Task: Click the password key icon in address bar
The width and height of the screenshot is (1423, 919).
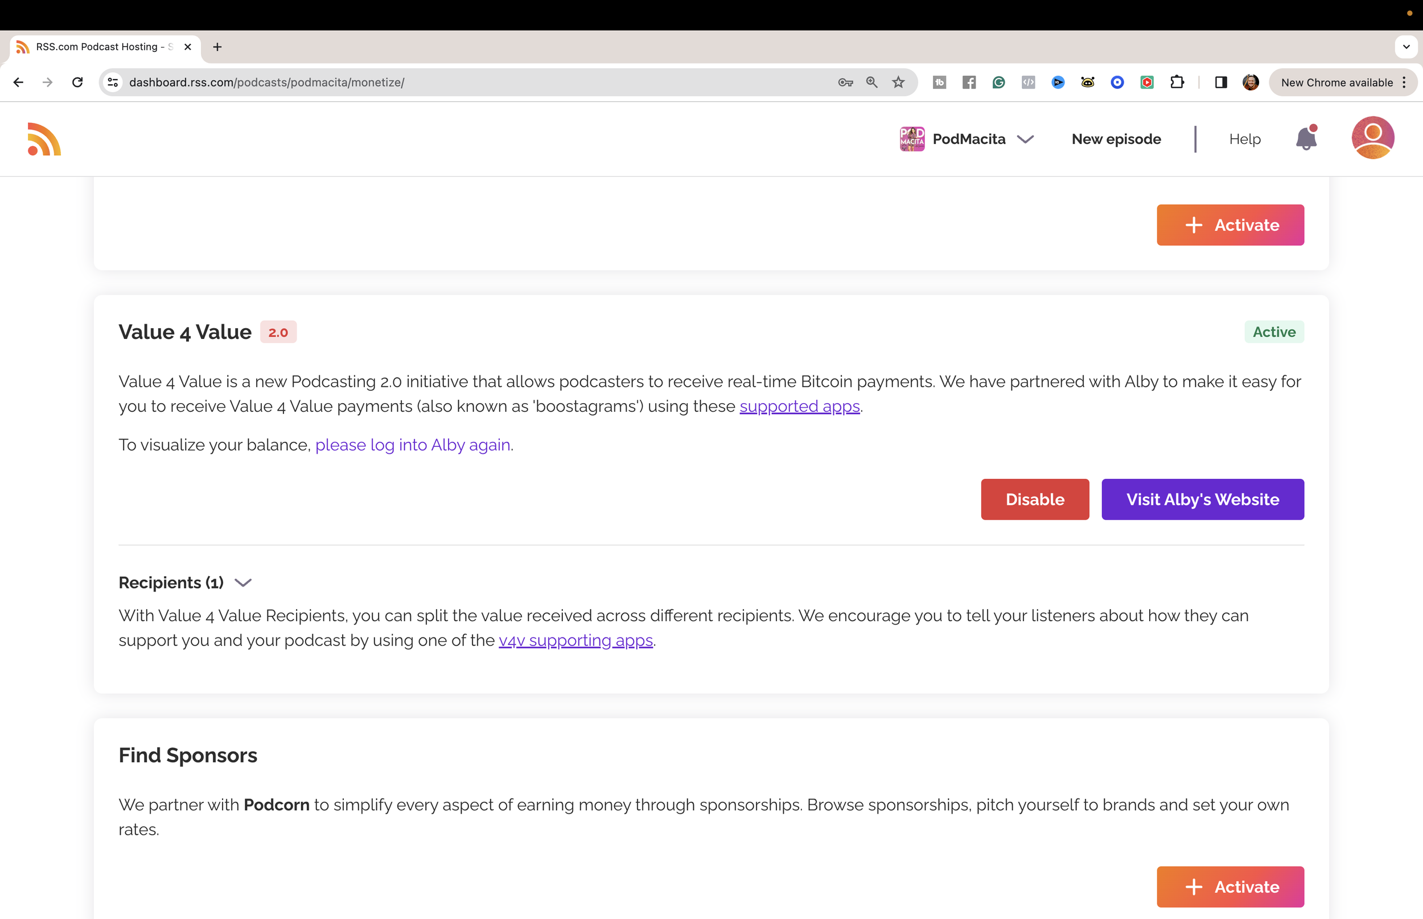Action: (845, 82)
